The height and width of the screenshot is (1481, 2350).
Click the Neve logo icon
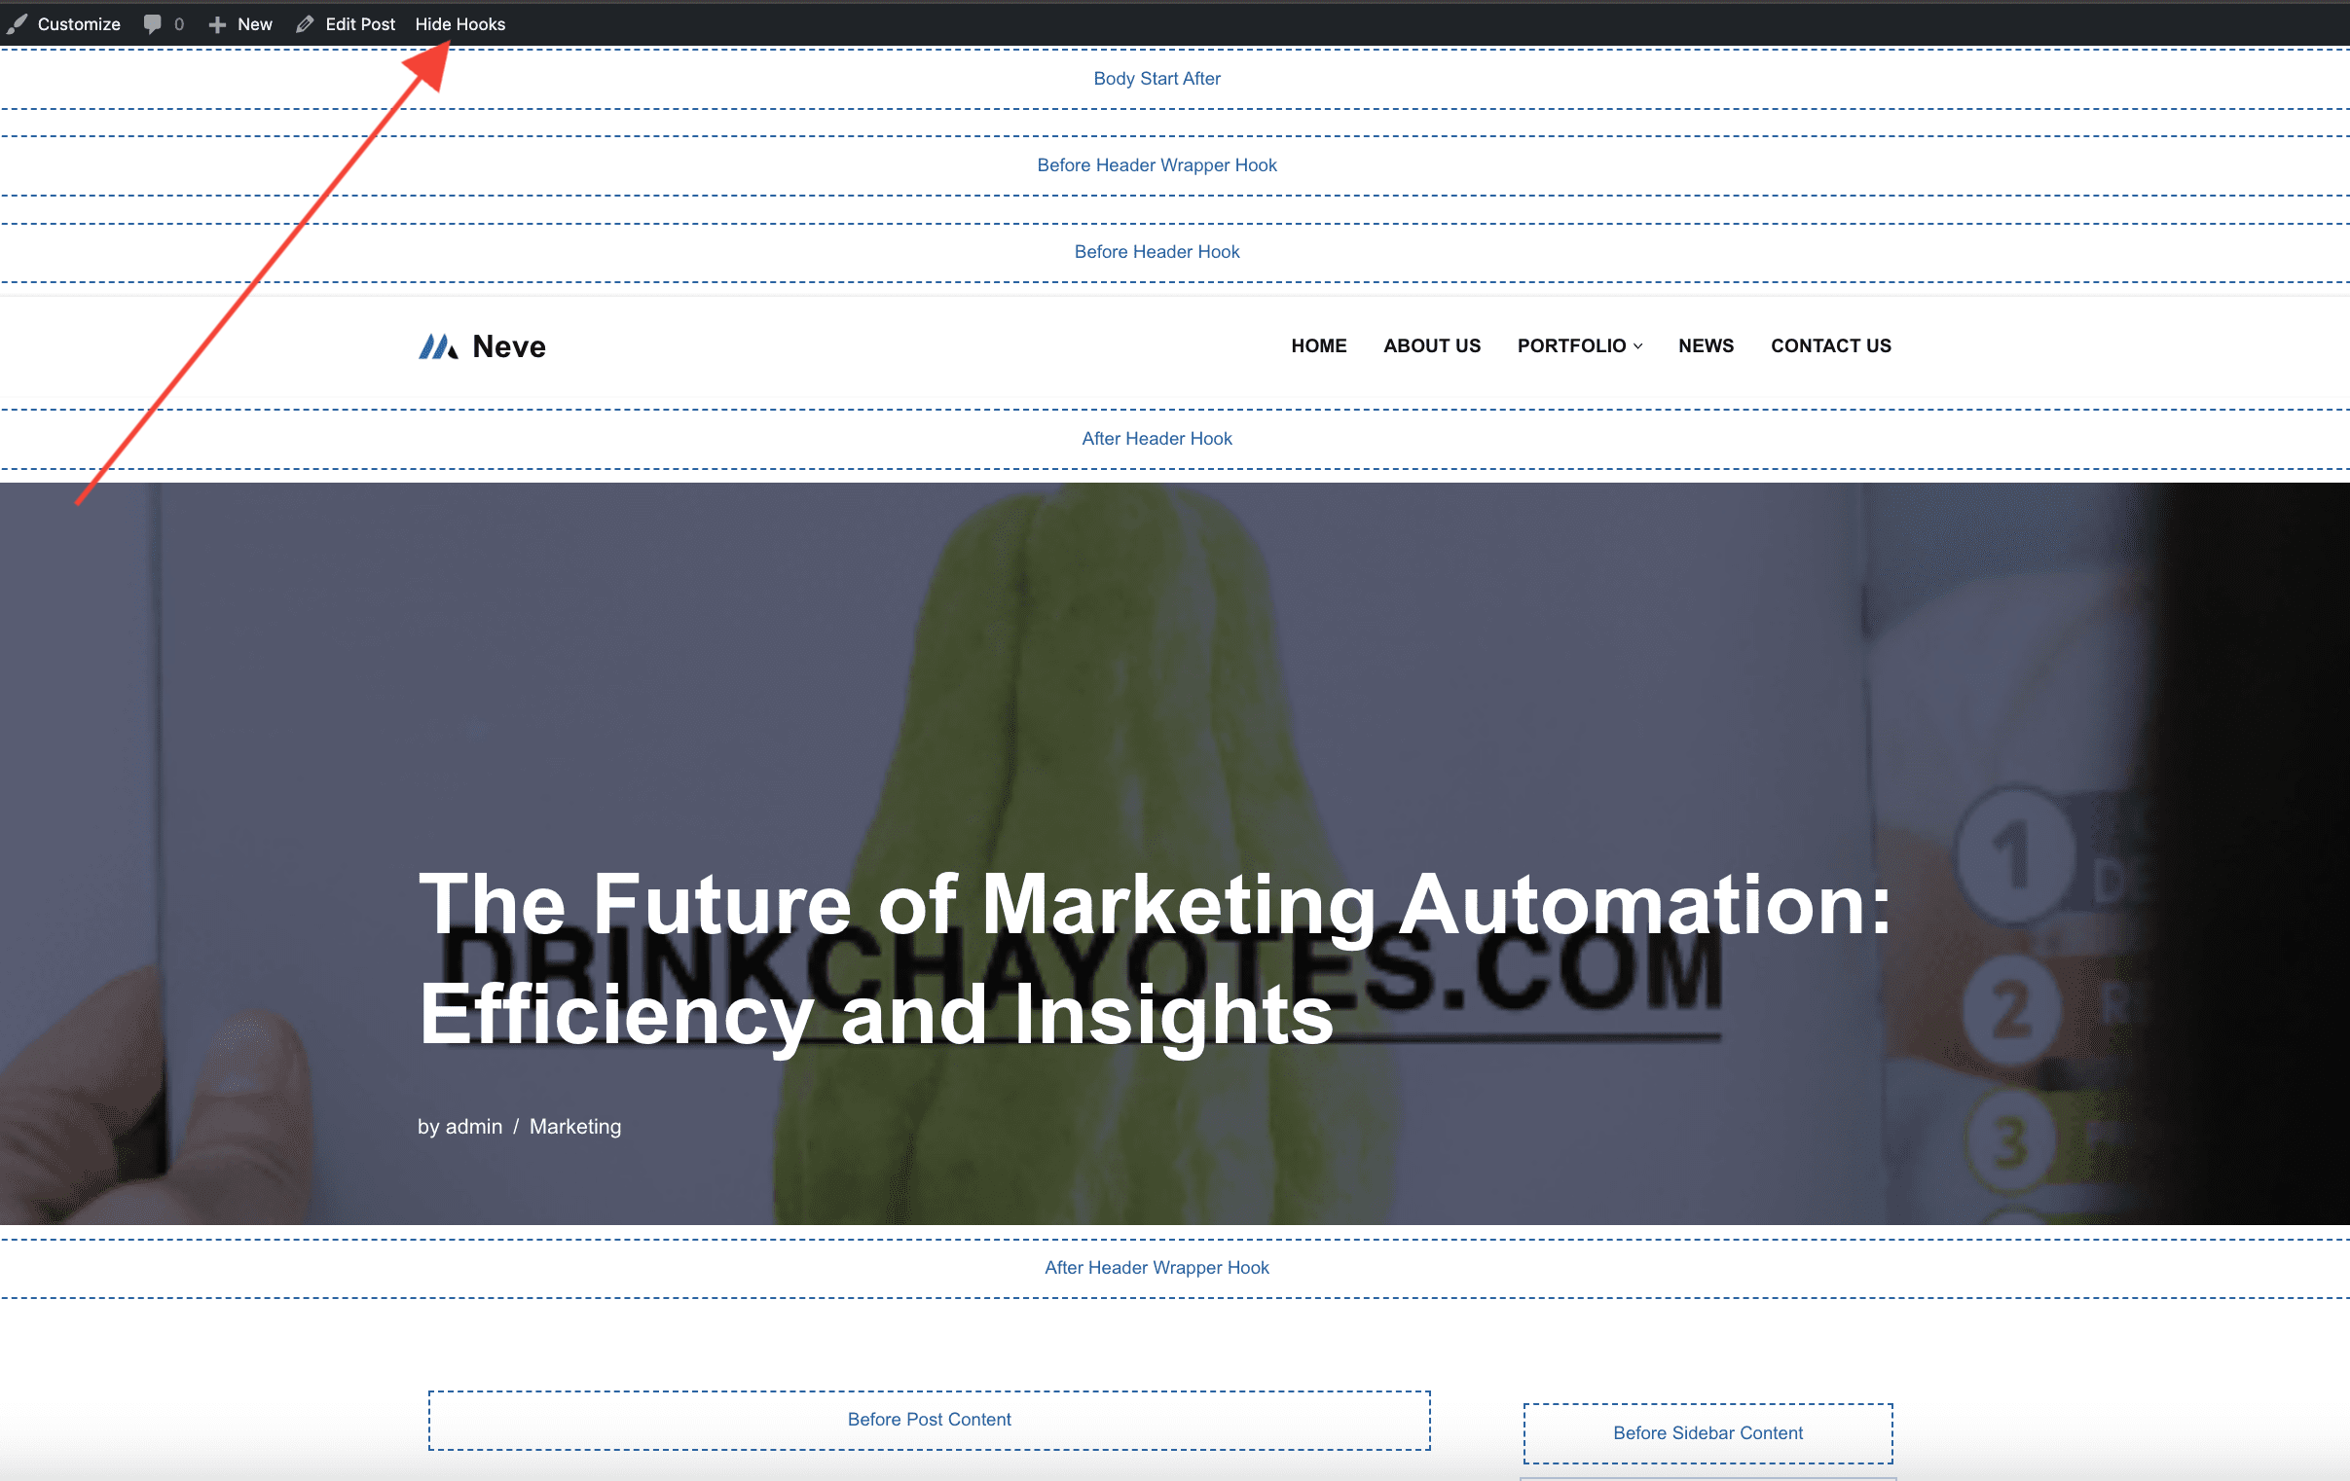(438, 346)
